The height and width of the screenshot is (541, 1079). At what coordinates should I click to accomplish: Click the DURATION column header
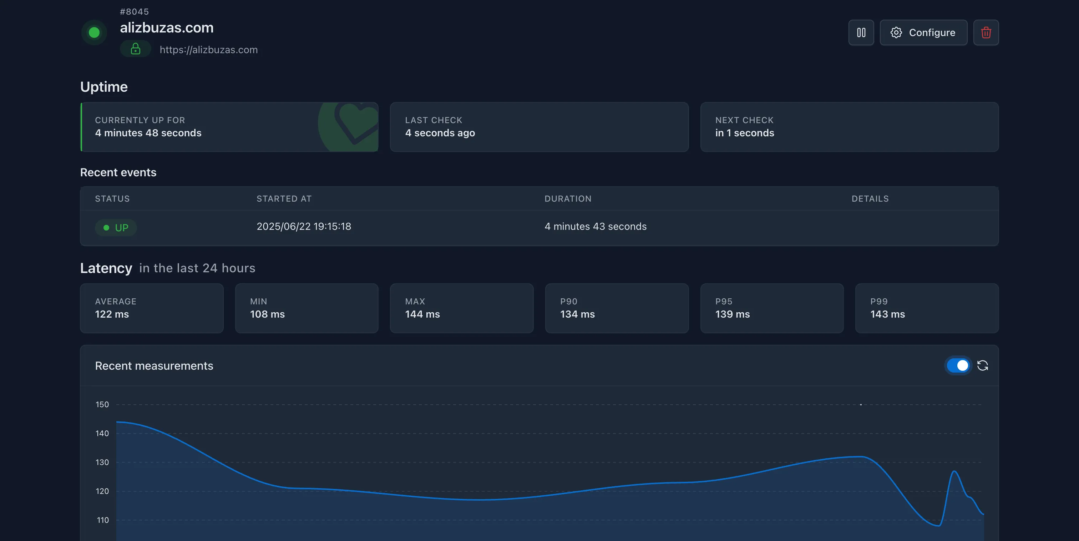tap(568, 199)
